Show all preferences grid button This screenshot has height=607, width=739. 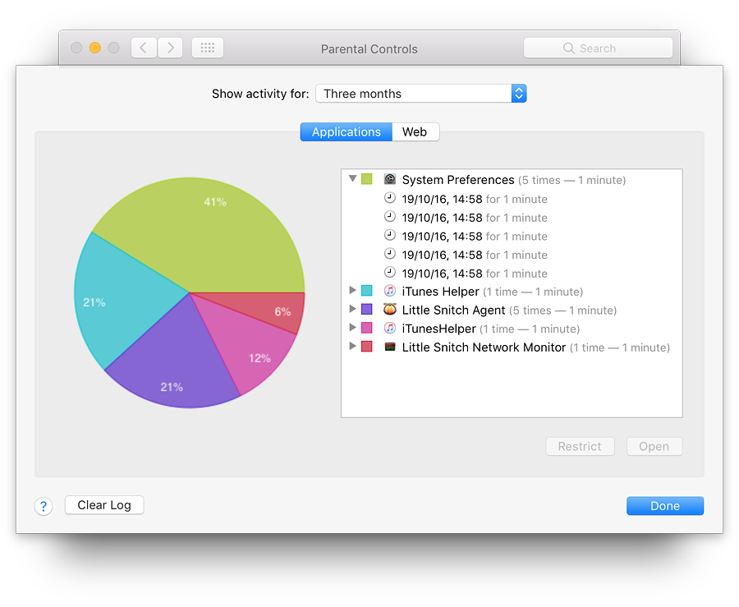coord(208,48)
